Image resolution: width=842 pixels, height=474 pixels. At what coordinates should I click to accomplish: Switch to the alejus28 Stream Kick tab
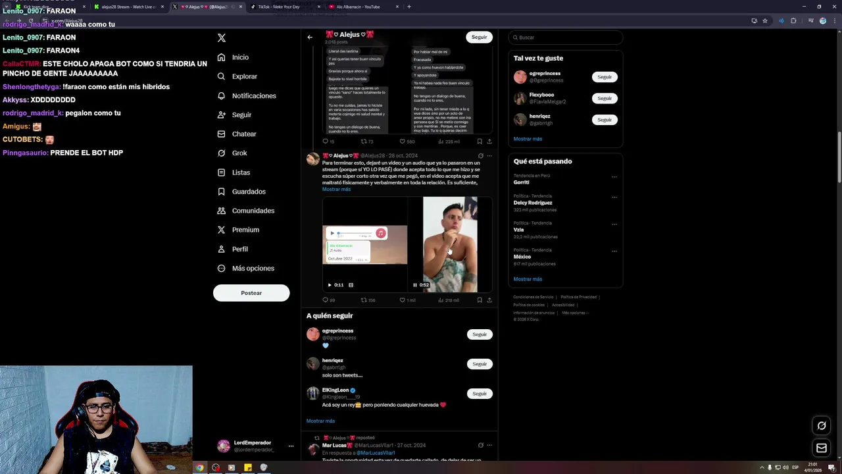coord(128,7)
